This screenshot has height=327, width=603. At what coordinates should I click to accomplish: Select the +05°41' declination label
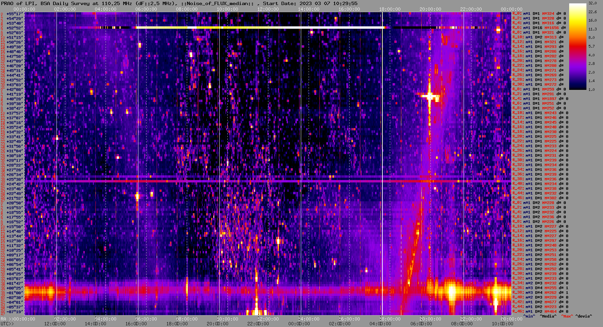pos(15,269)
